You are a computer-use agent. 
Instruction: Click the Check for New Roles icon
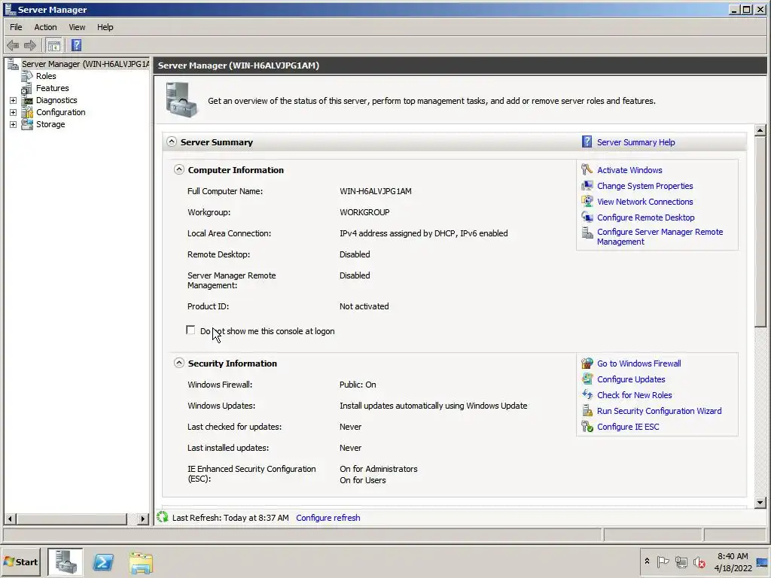[x=587, y=394]
